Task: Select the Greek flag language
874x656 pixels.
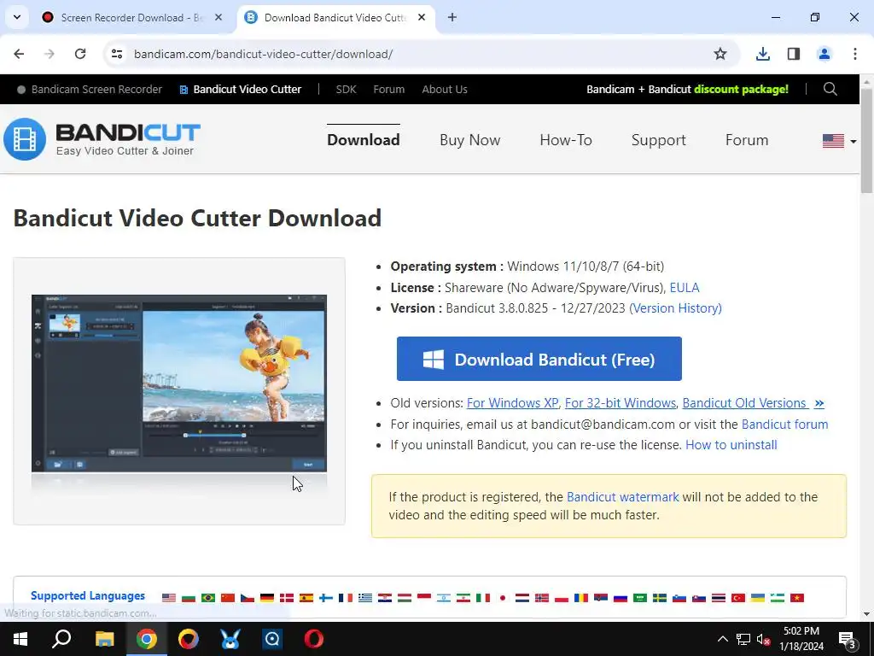Action: [x=365, y=598]
